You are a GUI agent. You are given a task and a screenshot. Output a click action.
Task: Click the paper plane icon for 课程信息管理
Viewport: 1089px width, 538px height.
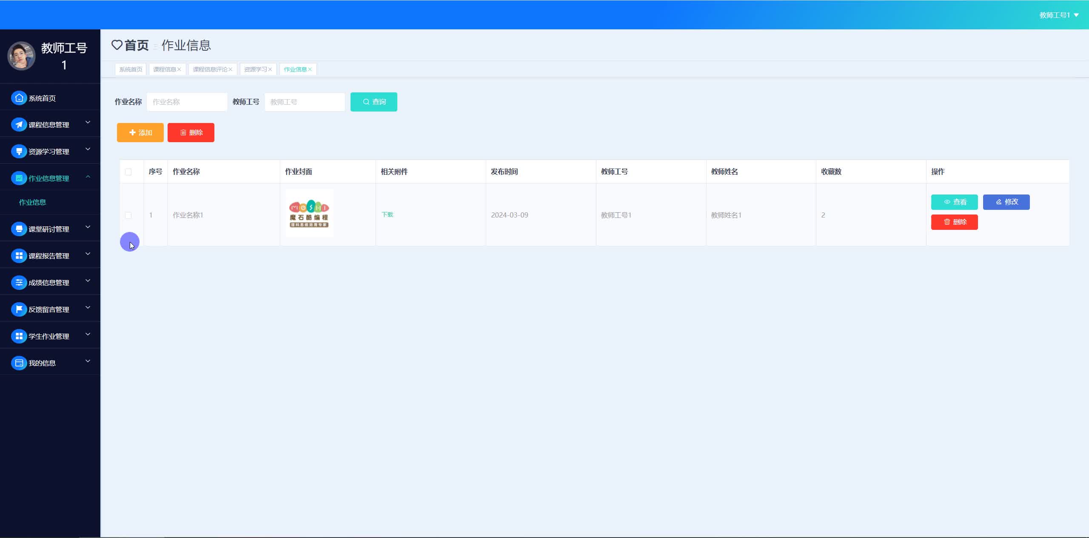pos(19,125)
